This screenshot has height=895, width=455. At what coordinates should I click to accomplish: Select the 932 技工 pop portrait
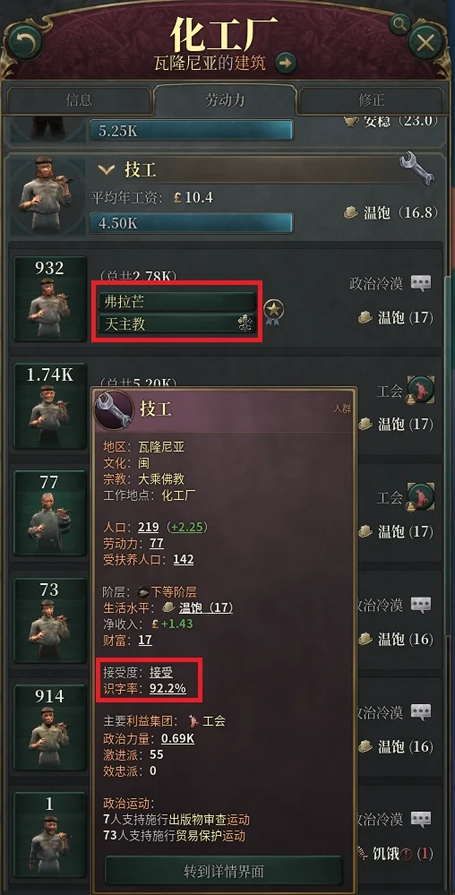tap(49, 299)
